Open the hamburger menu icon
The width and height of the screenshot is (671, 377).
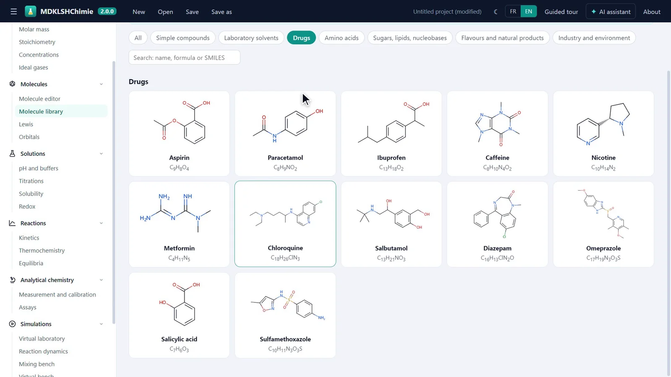point(14,12)
